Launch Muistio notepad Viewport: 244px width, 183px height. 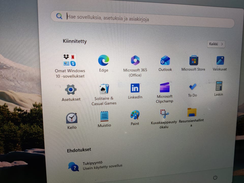pos(104,119)
